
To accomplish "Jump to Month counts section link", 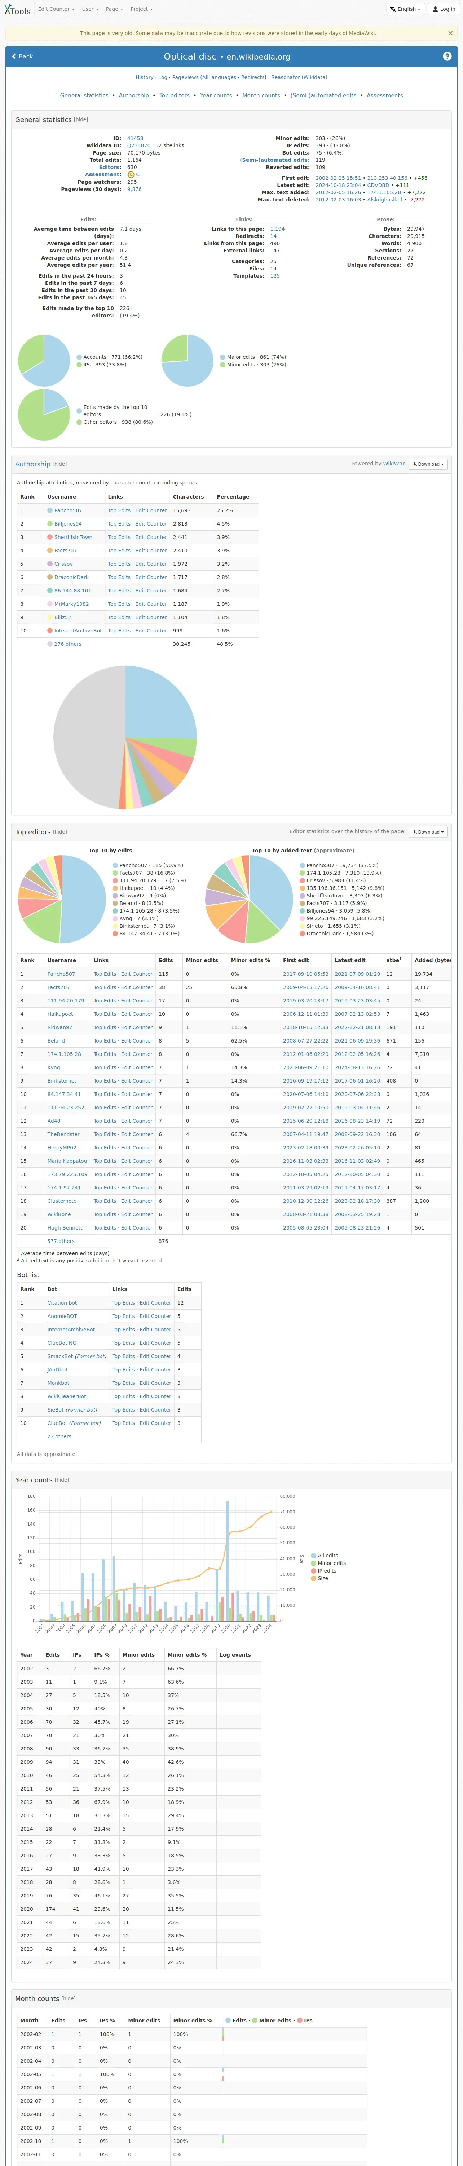I will click(261, 96).
